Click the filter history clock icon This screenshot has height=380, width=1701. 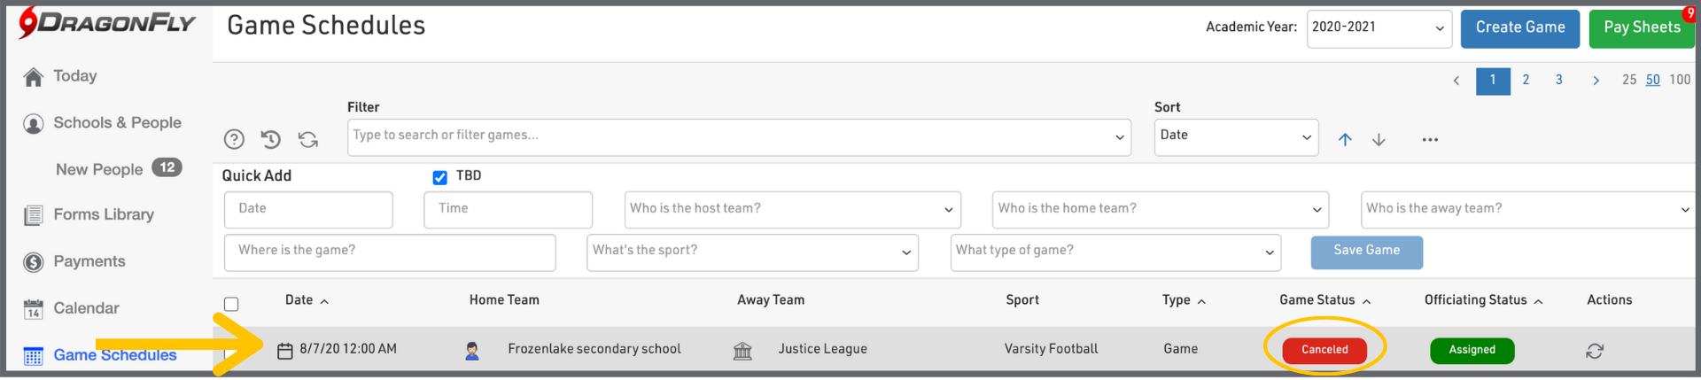(x=271, y=139)
